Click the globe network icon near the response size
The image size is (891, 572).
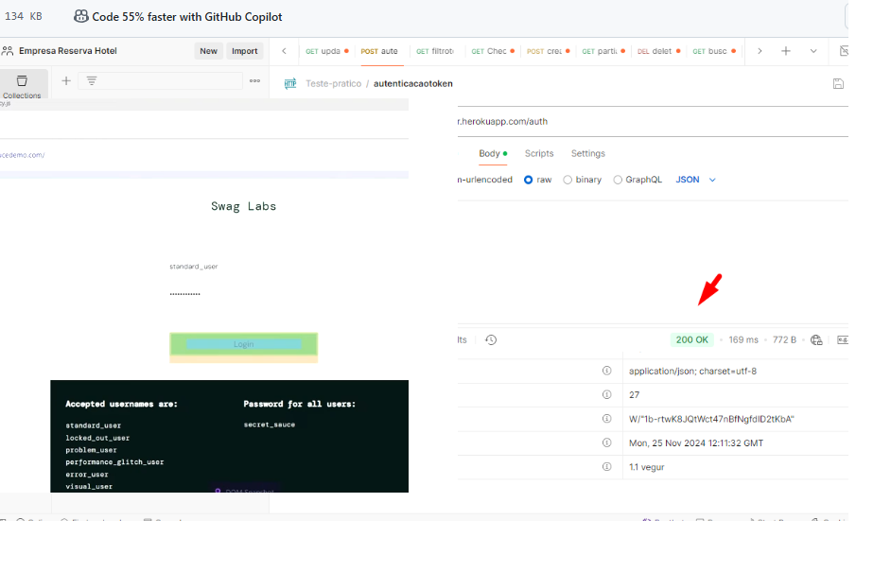816,340
